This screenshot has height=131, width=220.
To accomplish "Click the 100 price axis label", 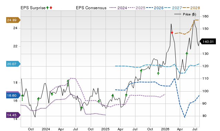I will pyautogui.click(x=205, y=91).
